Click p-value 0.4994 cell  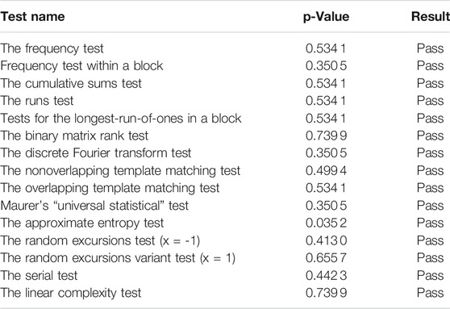tap(326, 171)
